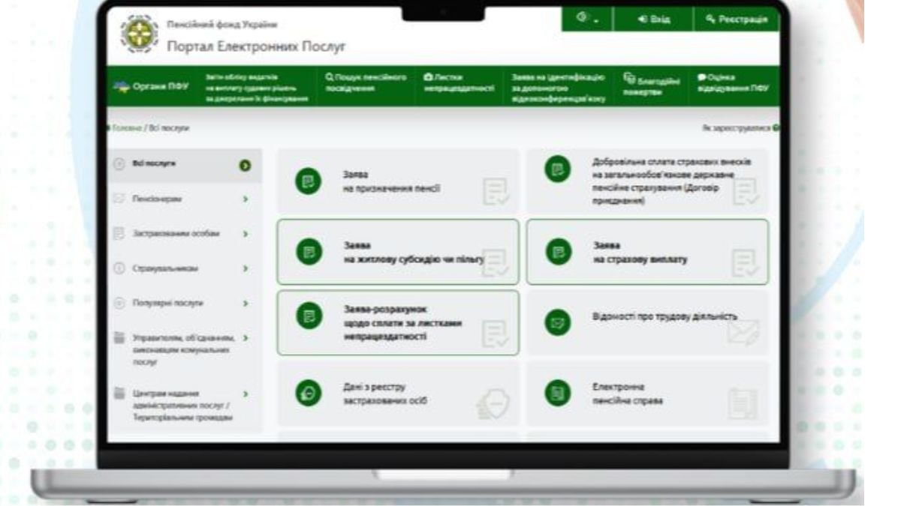Click the Страхувальникам info icon

click(x=118, y=268)
